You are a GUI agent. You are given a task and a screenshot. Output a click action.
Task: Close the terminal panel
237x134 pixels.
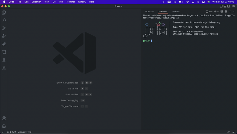(x=234, y=12)
